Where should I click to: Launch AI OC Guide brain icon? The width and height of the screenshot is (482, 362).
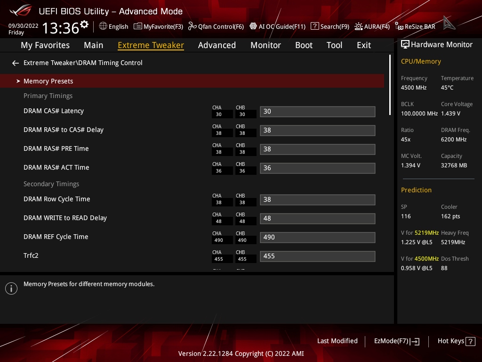tap(253, 26)
